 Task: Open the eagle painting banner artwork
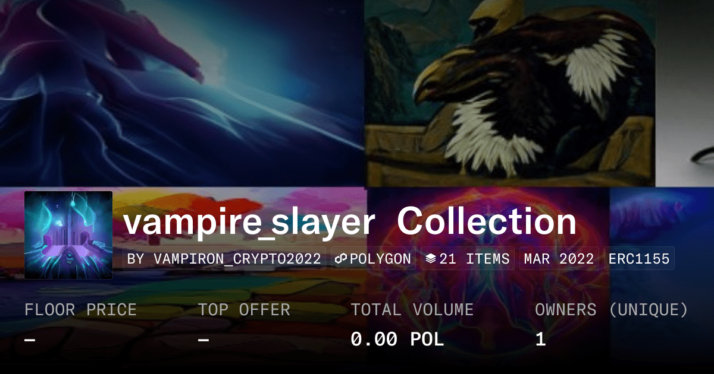click(510, 93)
